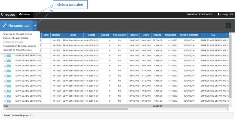The image size is (235, 120).
Task: Click the vertical scrollbar down arrow
Action: pos(230,106)
